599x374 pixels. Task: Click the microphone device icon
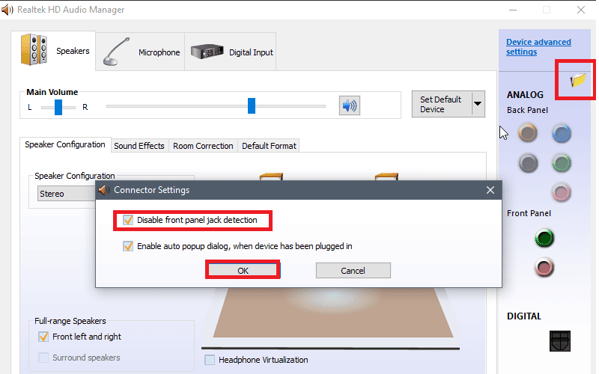click(116, 52)
